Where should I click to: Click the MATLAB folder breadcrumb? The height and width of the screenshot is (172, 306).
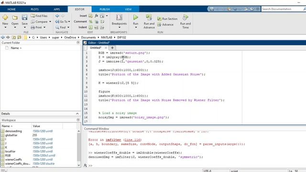pos(107,37)
